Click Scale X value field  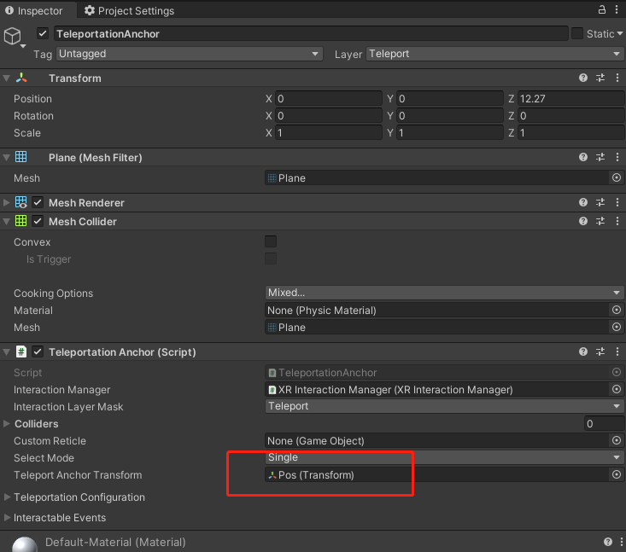328,133
